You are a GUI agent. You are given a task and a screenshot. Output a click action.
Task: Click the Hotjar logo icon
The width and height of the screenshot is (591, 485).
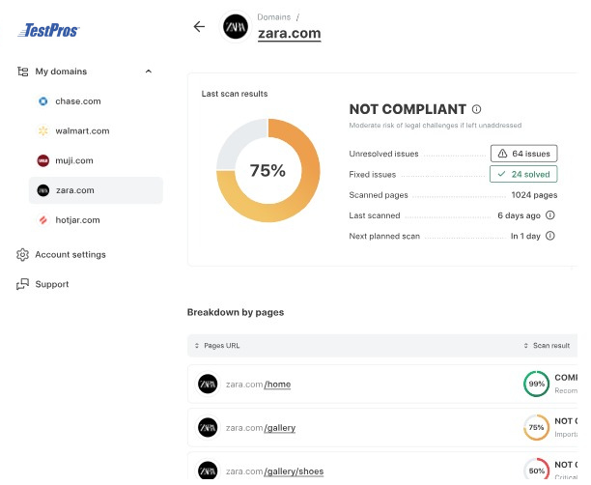pyautogui.click(x=43, y=220)
